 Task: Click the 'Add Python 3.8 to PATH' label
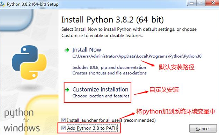click(92, 128)
